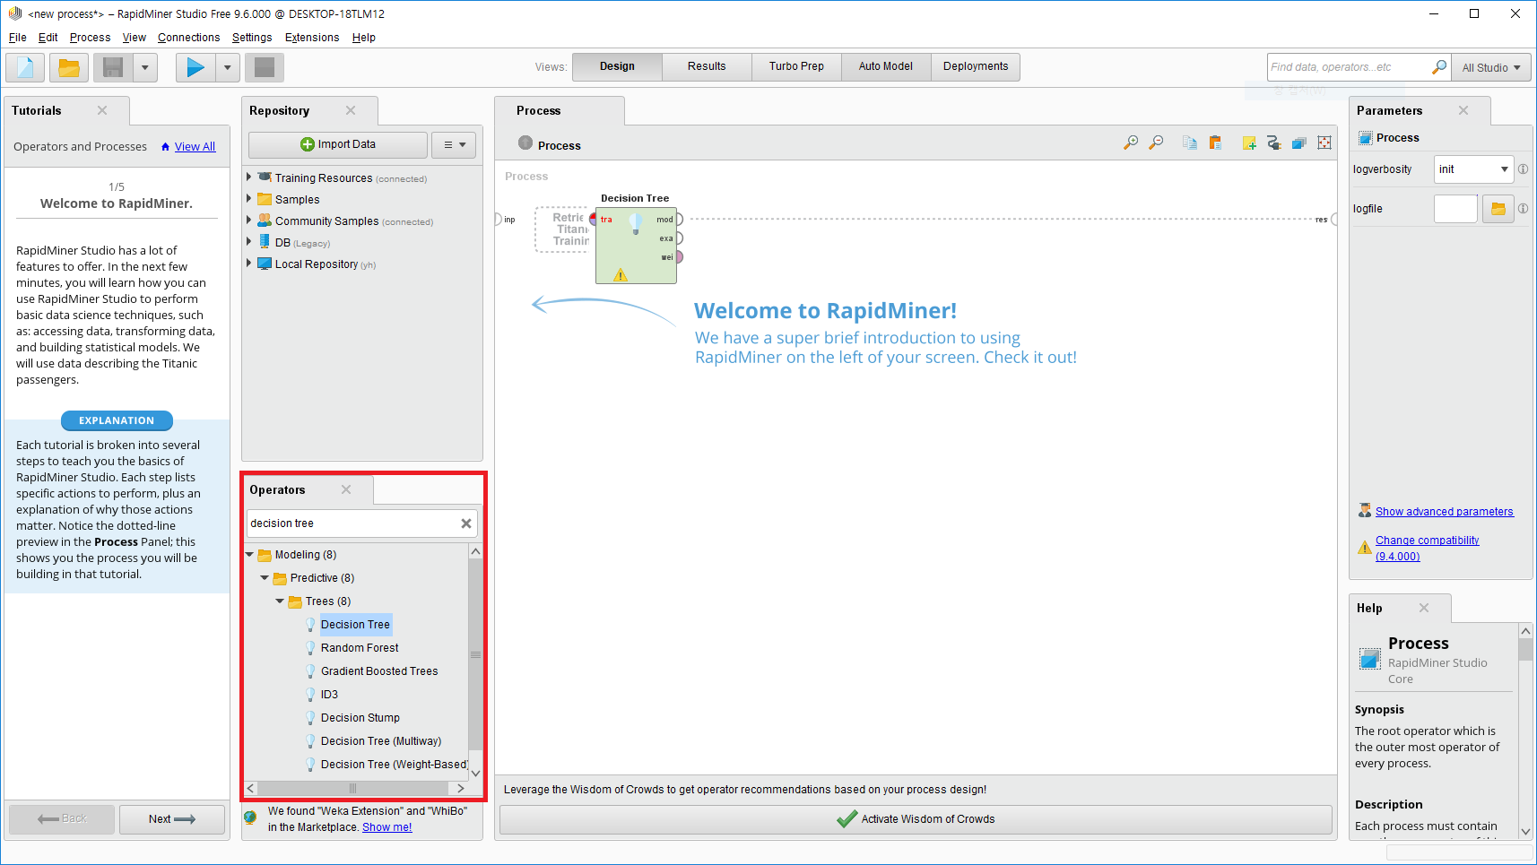This screenshot has width=1537, height=865.
Task: Open a process with the folder icon
Action: (x=69, y=67)
